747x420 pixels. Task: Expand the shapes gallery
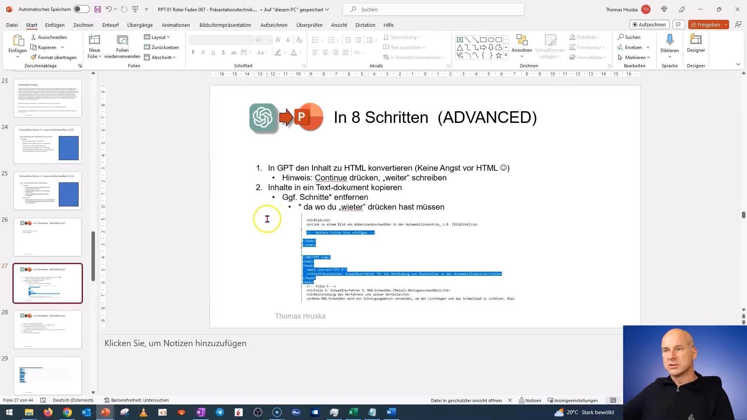[506, 56]
